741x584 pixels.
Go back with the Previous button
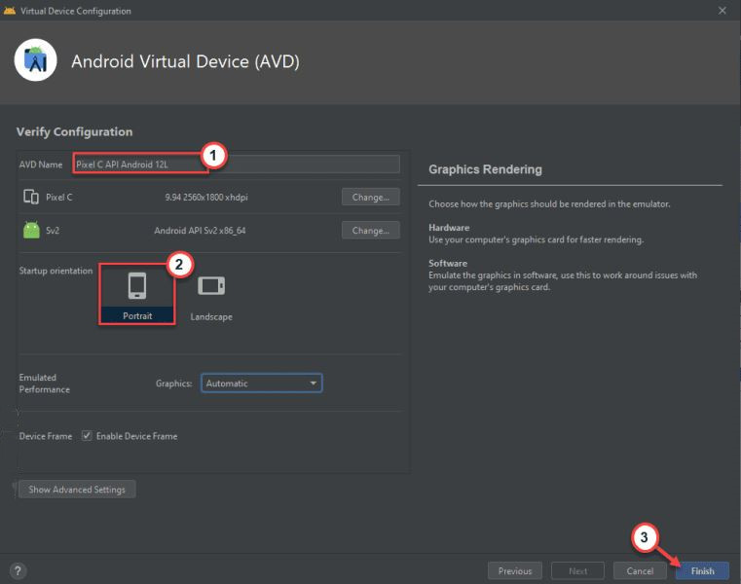pyautogui.click(x=515, y=571)
